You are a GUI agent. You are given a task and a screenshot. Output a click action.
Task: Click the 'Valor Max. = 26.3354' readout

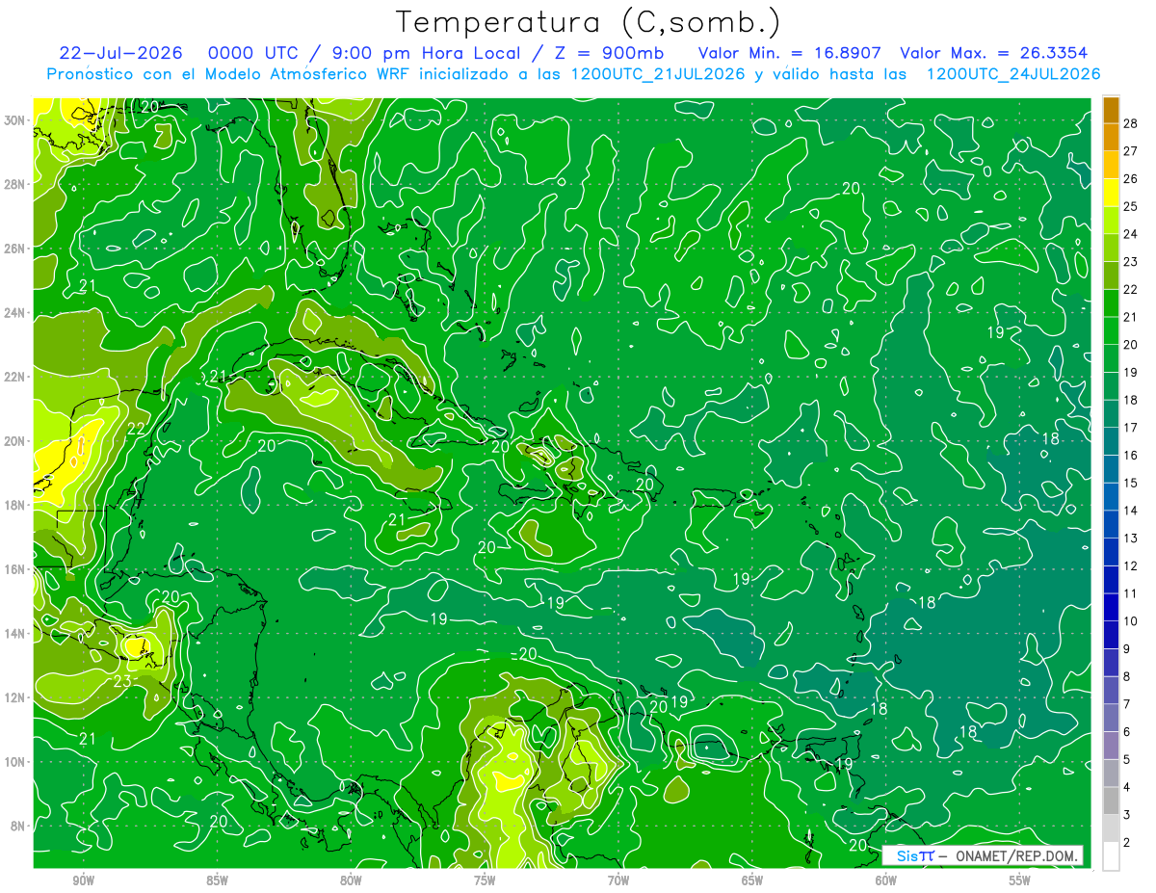995,53
